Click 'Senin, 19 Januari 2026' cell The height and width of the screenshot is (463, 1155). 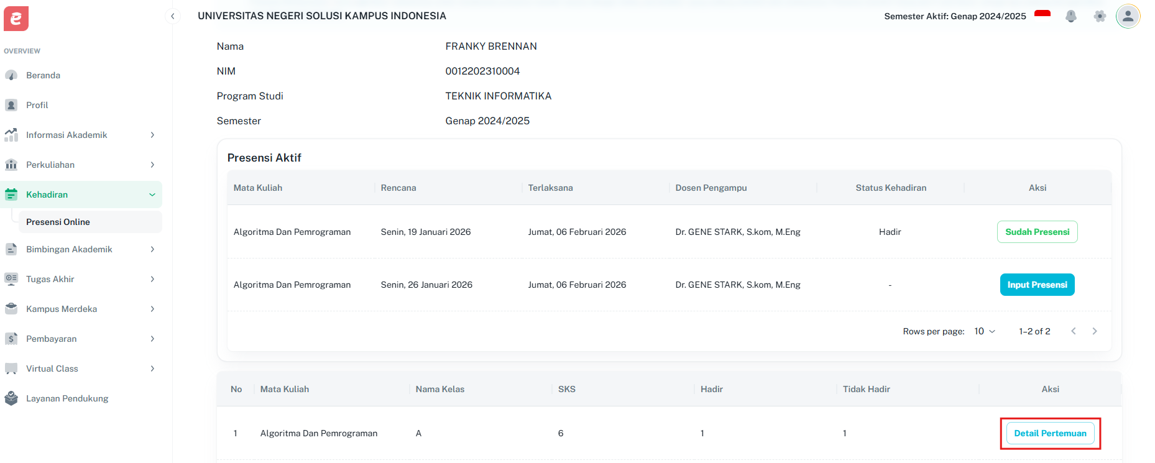tap(426, 232)
